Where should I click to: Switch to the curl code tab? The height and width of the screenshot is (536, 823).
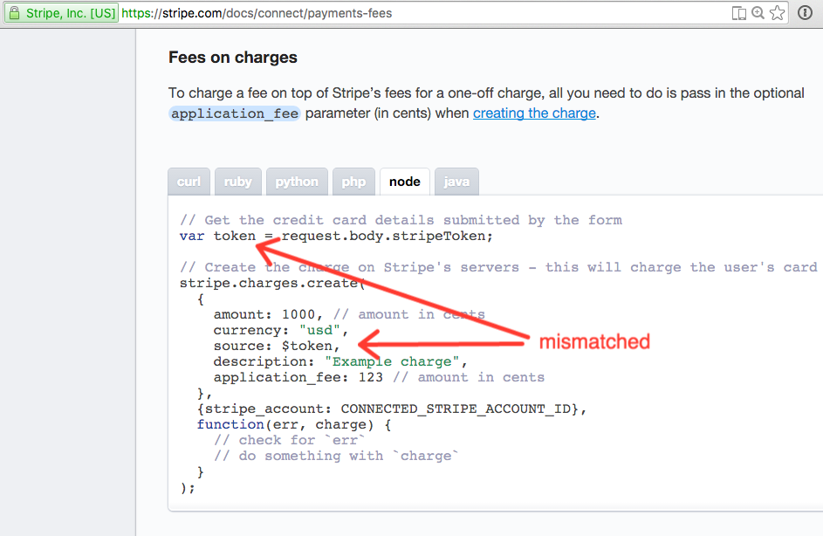[x=189, y=182]
